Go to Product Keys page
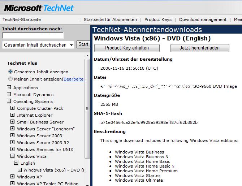 (158, 20)
